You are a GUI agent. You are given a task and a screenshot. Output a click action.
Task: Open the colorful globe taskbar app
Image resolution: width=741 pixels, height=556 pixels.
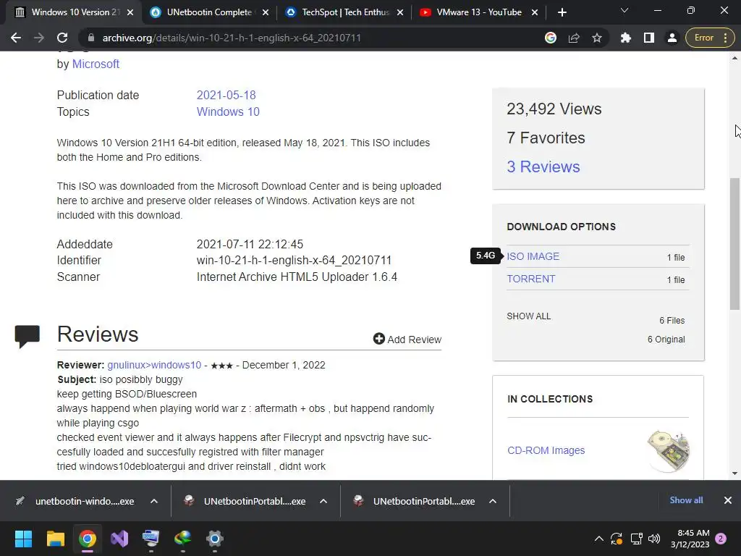pos(182,539)
